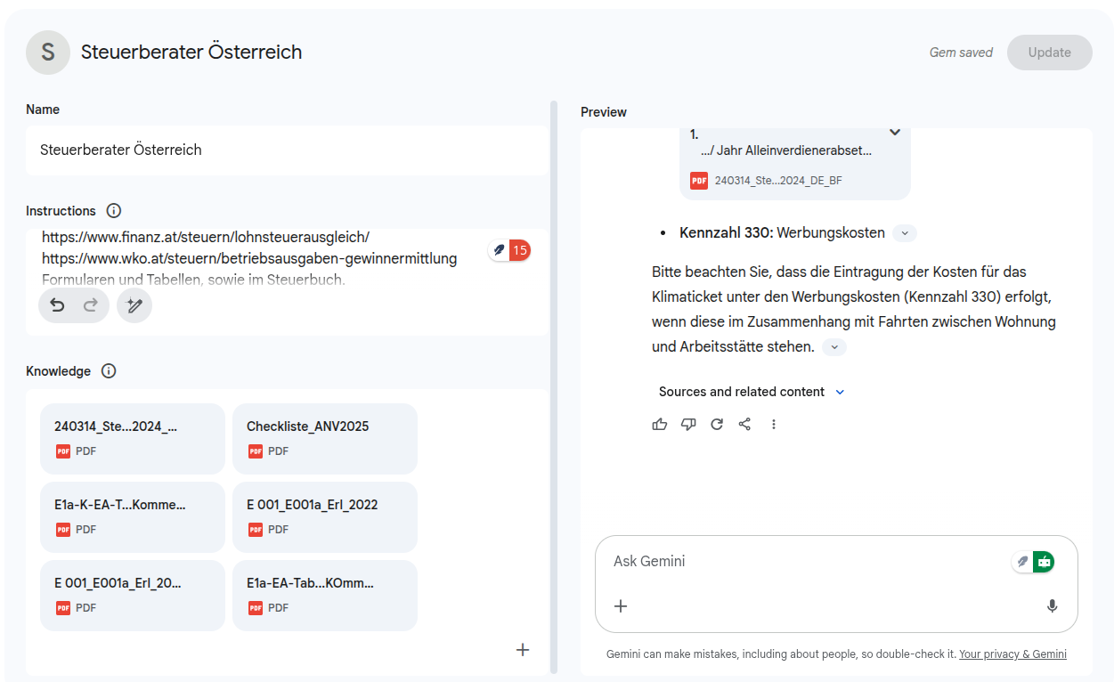
Task: Click the info icon next to Knowledge
Action: (x=109, y=371)
